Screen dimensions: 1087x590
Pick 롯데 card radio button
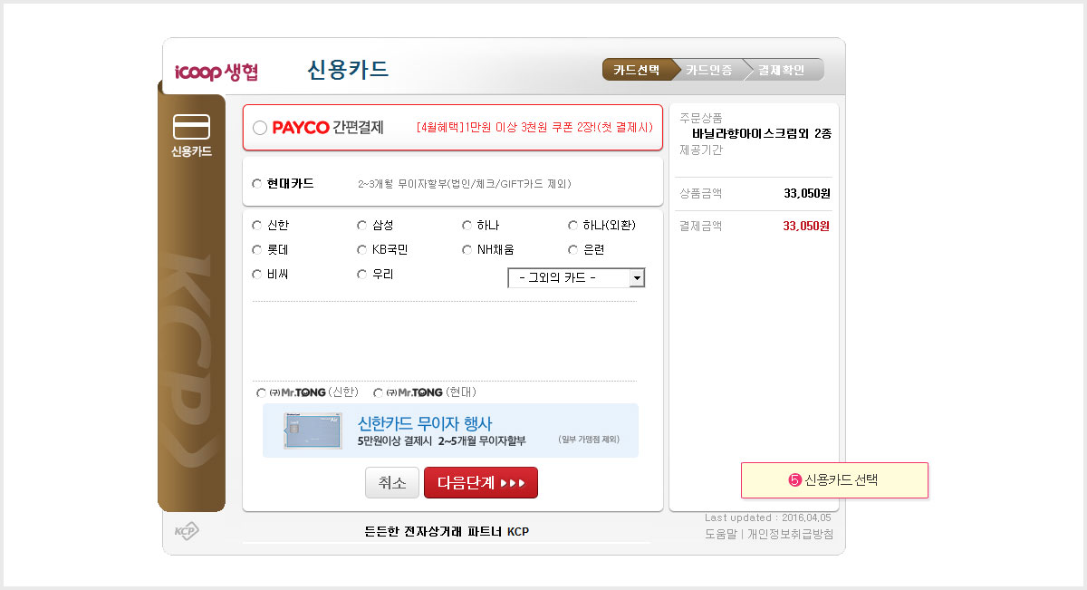(x=256, y=249)
